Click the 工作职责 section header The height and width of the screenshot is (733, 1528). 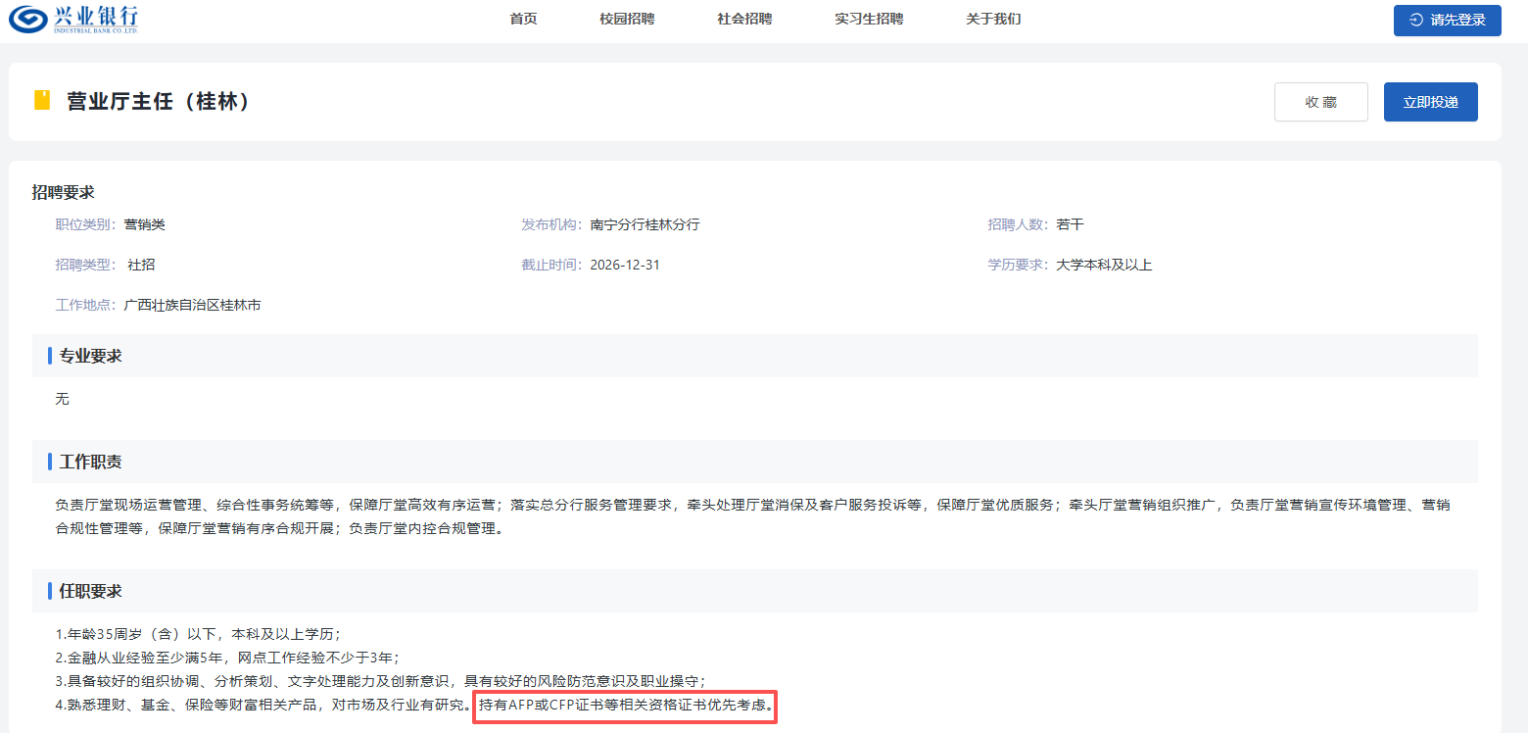point(90,462)
